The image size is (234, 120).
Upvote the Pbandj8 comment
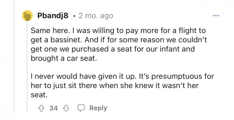(x=41, y=108)
